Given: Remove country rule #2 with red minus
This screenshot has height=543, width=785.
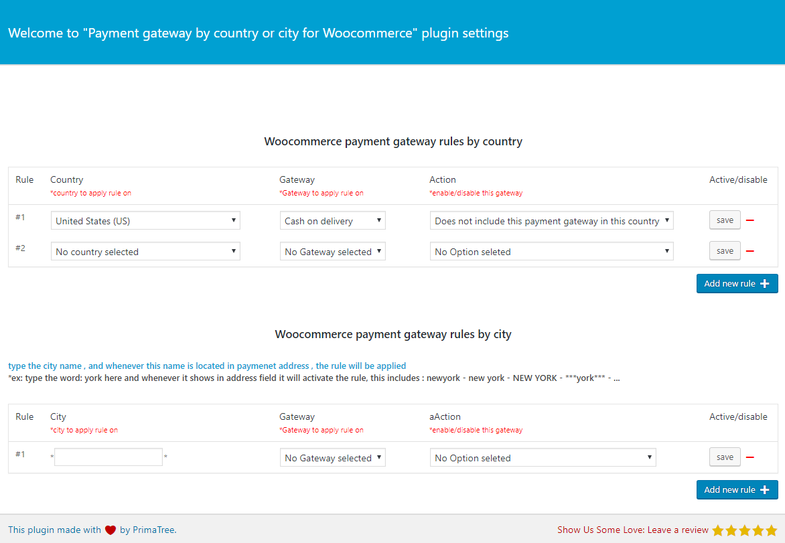Looking at the screenshot, I should tap(750, 251).
